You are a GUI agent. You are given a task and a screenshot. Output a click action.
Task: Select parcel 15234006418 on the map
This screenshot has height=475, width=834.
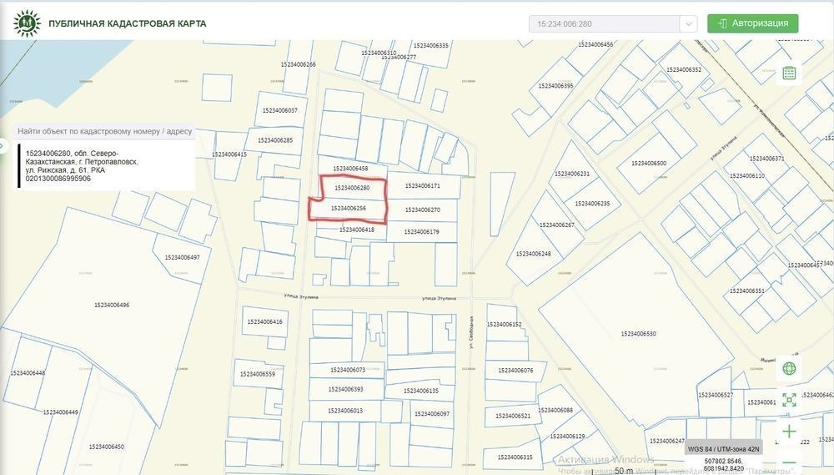pyautogui.click(x=356, y=230)
